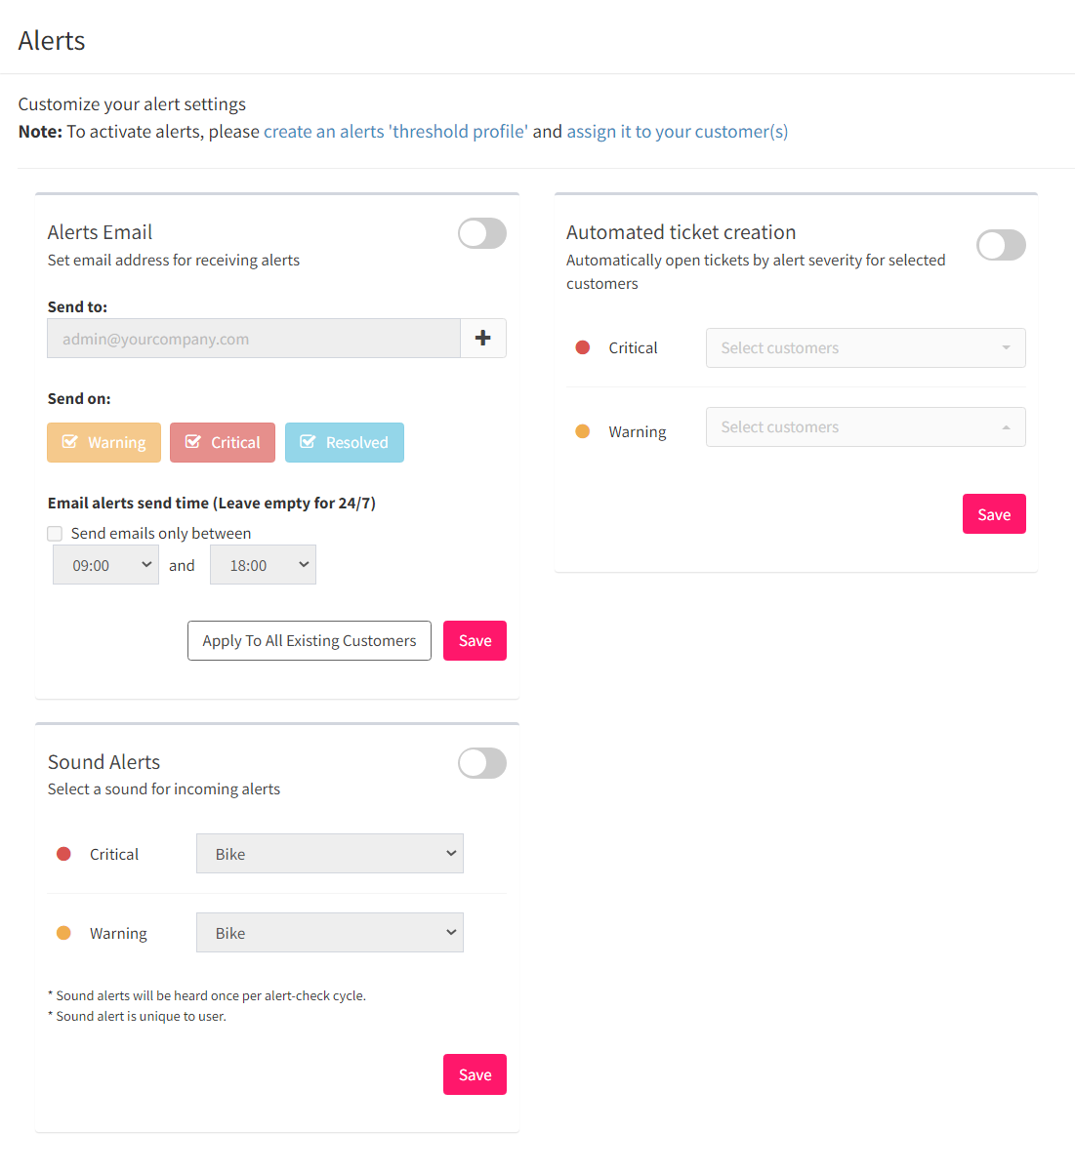Expand Critical Select customers dropdown
Image resolution: width=1075 pixels, height=1172 pixels.
[866, 348]
